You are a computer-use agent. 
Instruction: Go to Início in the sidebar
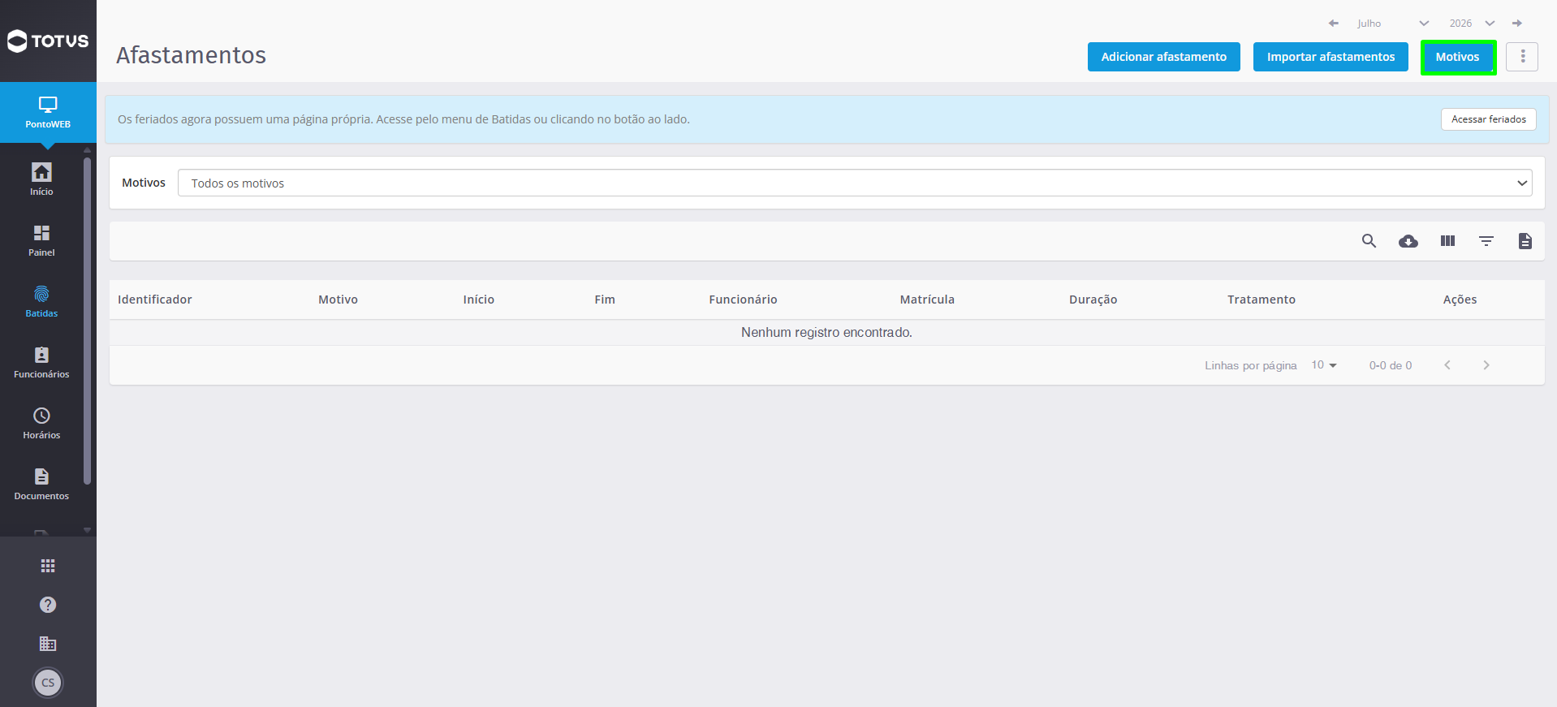(41, 179)
